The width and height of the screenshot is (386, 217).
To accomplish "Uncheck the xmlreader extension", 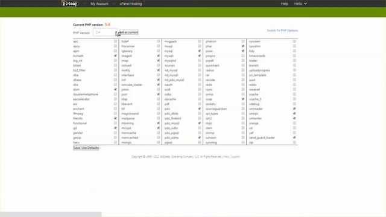I will click(294, 108).
